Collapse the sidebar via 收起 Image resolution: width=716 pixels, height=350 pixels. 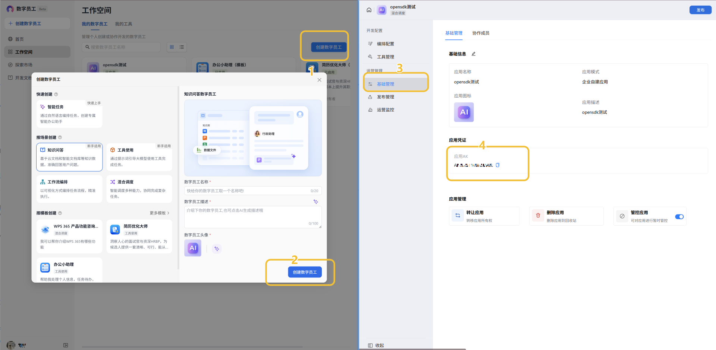point(376,345)
